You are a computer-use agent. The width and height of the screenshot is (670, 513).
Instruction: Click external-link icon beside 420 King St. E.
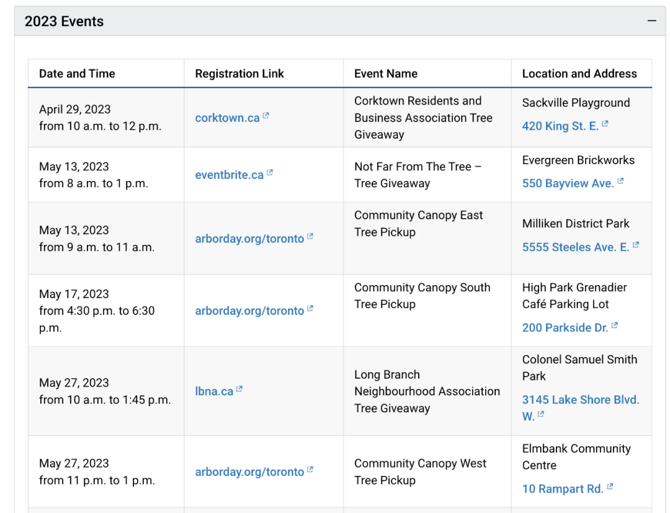(605, 124)
